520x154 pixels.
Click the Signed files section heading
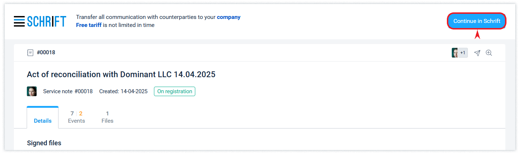(x=44, y=143)
